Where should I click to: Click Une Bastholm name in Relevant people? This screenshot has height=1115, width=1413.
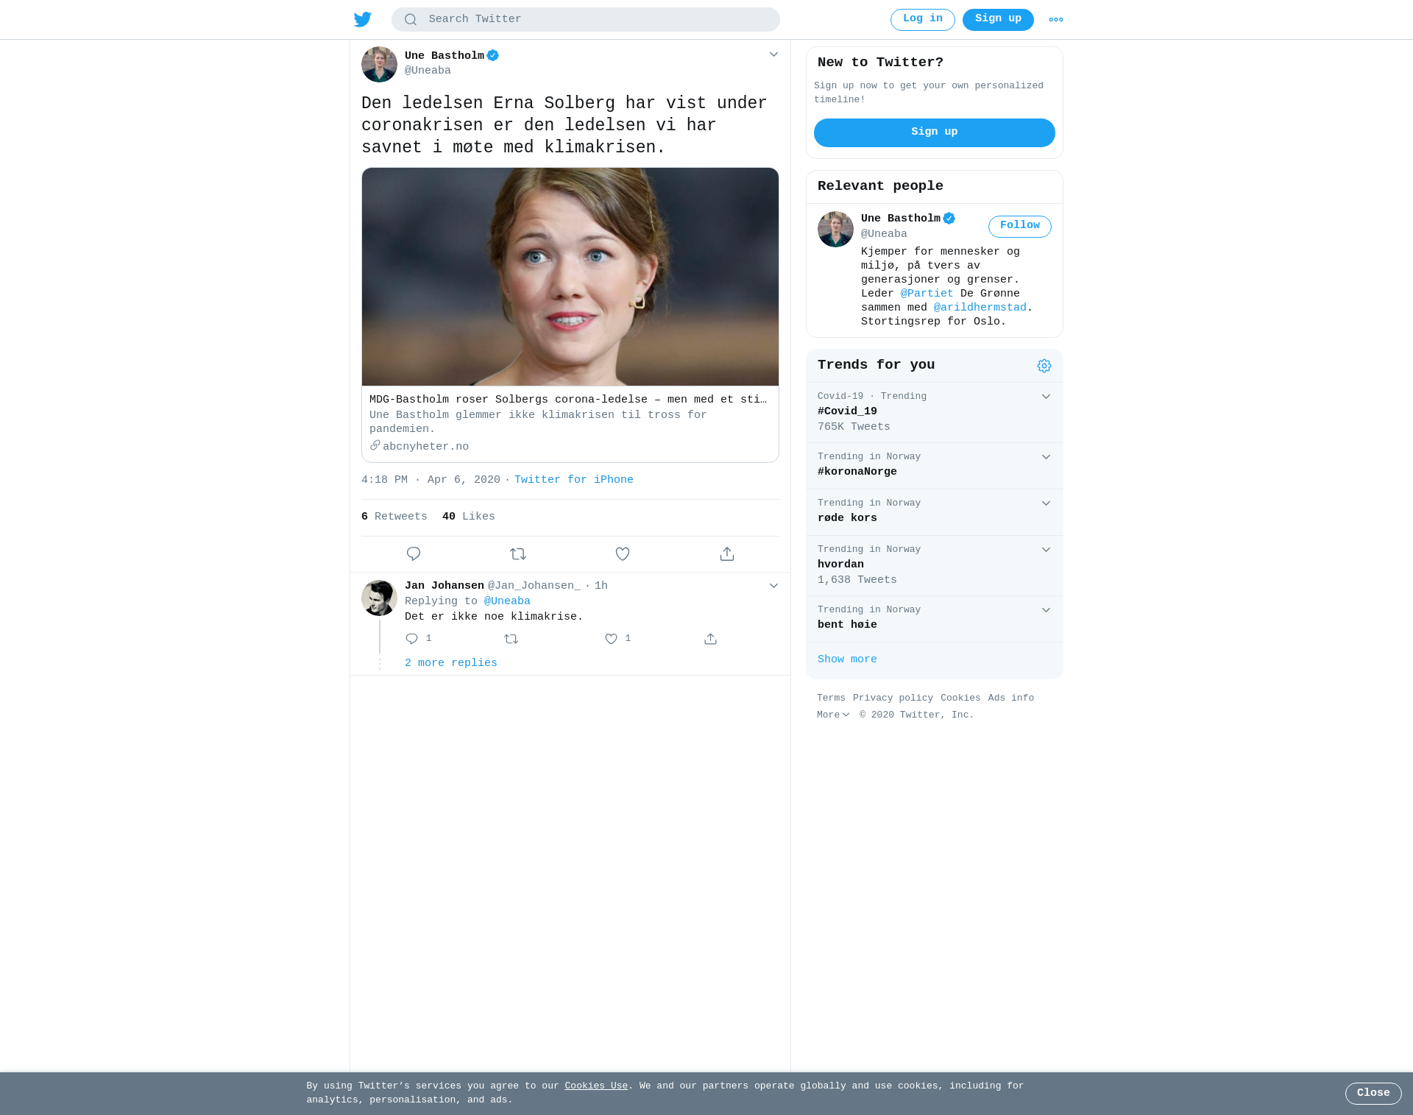click(901, 219)
